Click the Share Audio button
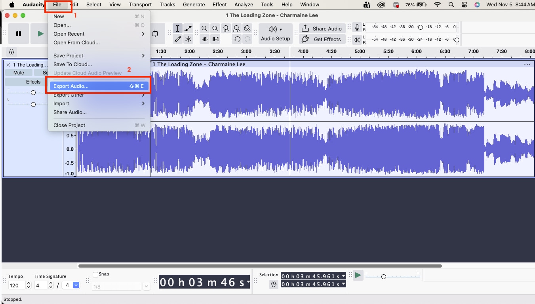This screenshot has width=535, height=304. pyautogui.click(x=322, y=28)
